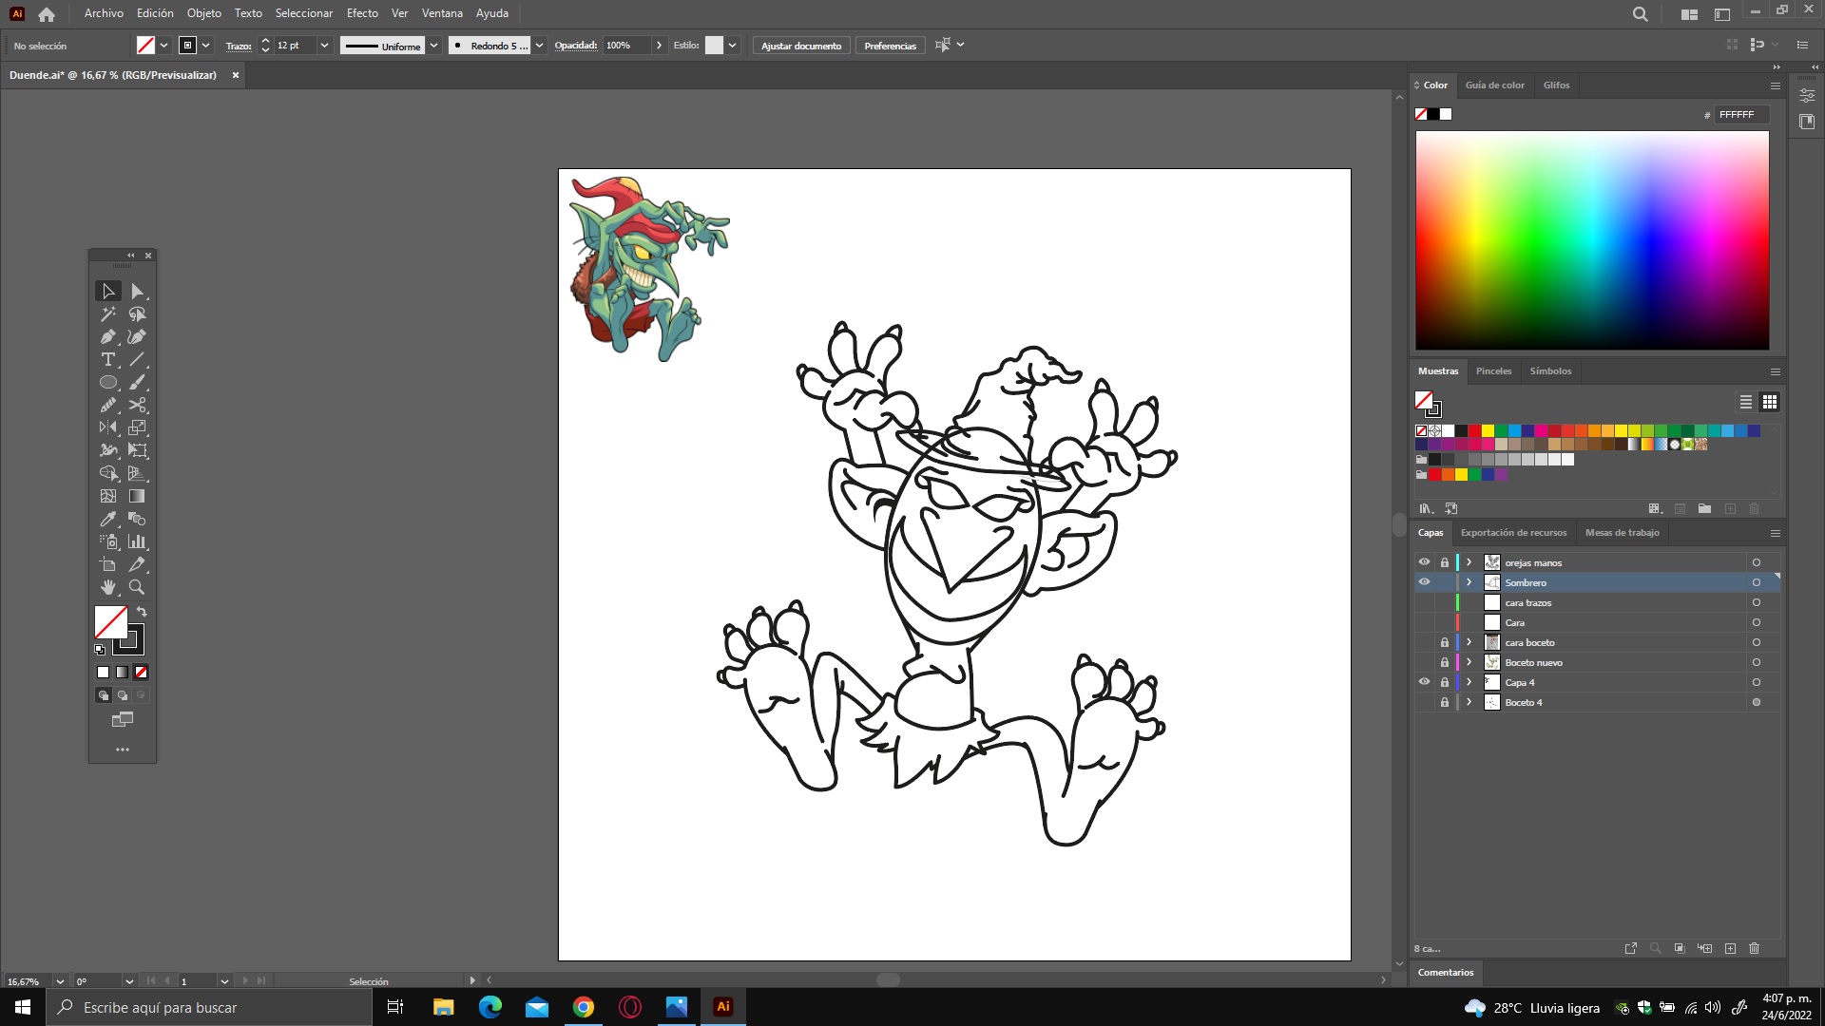This screenshot has width=1825, height=1026.
Task: Swap fill and stroke arrows
Action: (x=142, y=613)
